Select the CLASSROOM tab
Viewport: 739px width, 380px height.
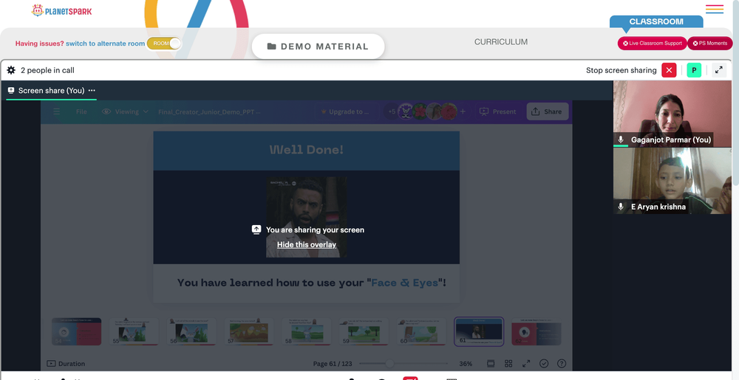(x=656, y=21)
